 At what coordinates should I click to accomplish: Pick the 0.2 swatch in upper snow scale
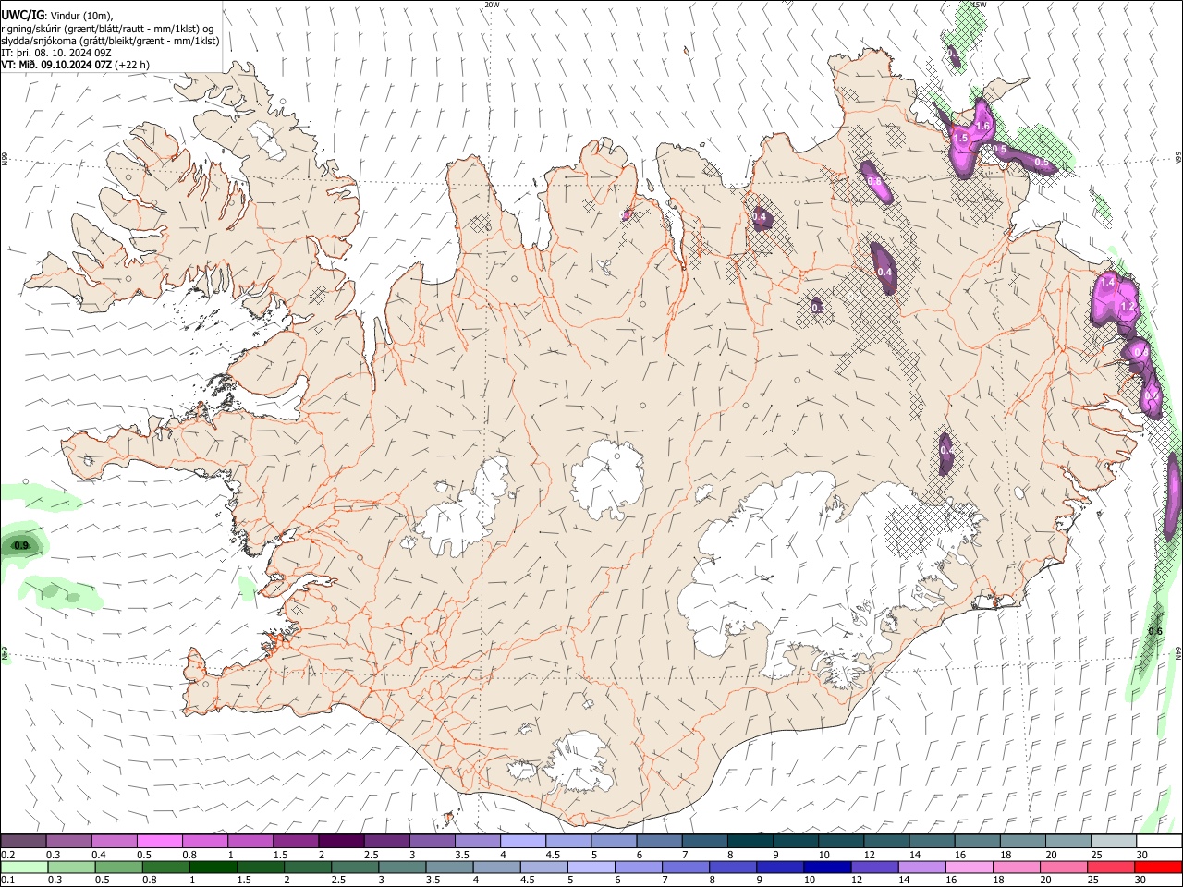point(23,841)
